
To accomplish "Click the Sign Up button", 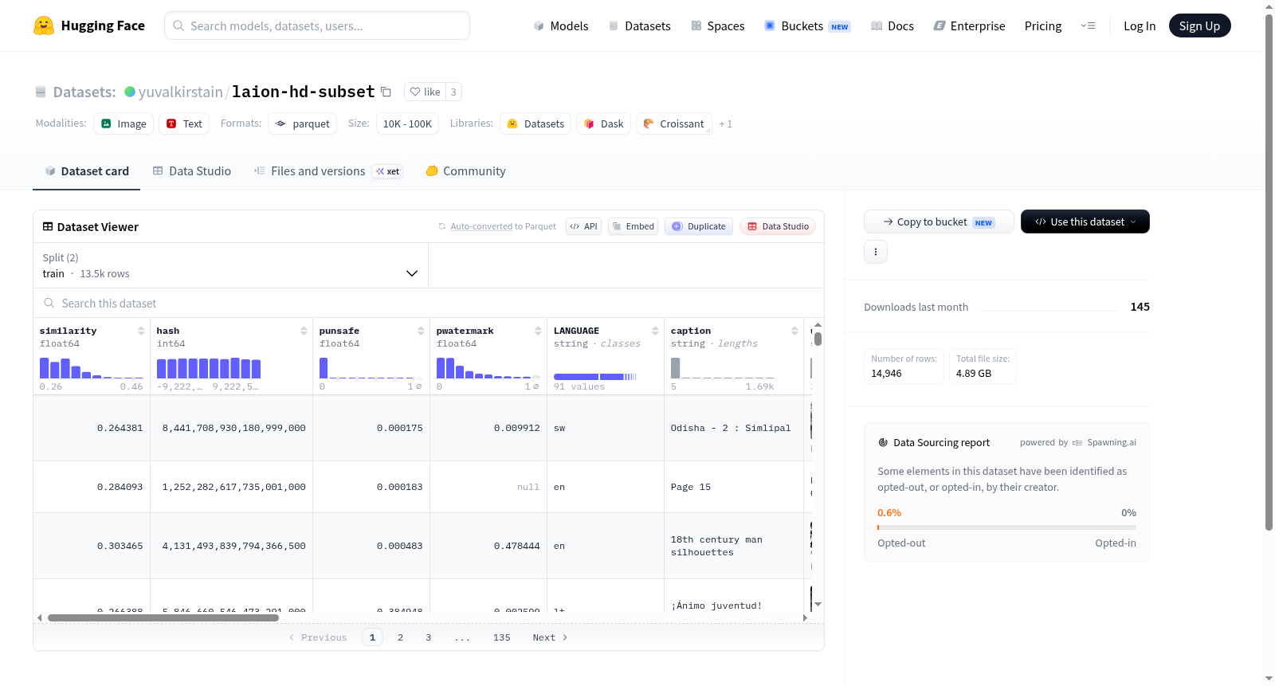I will tap(1199, 25).
